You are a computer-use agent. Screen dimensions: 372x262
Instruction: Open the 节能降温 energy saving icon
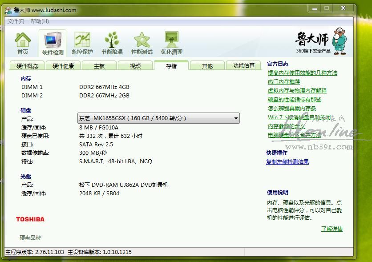pos(112,43)
